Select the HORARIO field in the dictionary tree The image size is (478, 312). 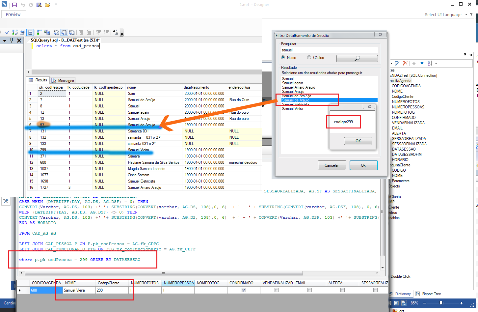(x=400, y=160)
